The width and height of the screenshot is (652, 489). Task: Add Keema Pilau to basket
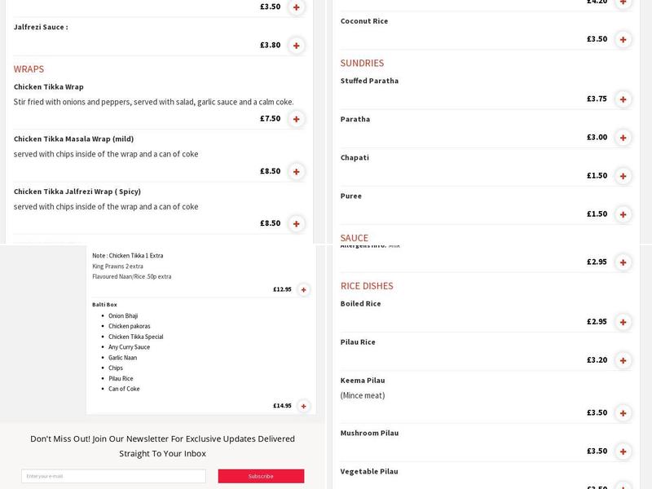click(623, 413)
